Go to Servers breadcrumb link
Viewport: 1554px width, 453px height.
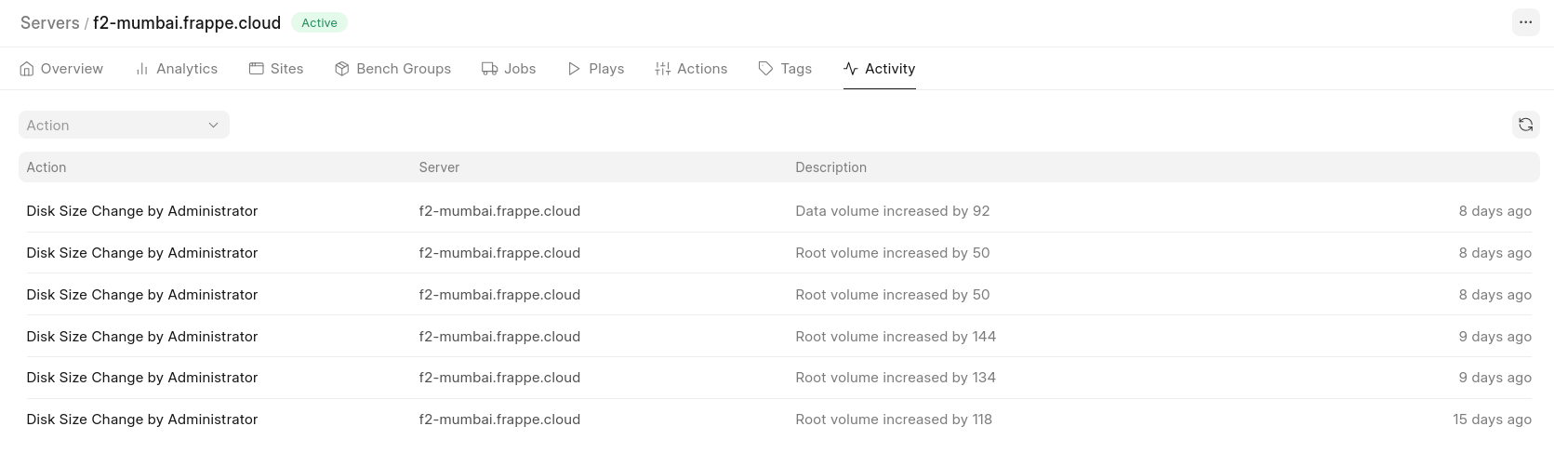(50, 23)
